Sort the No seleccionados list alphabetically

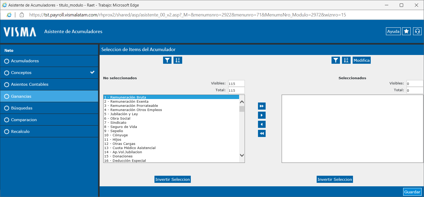(178, 60)
